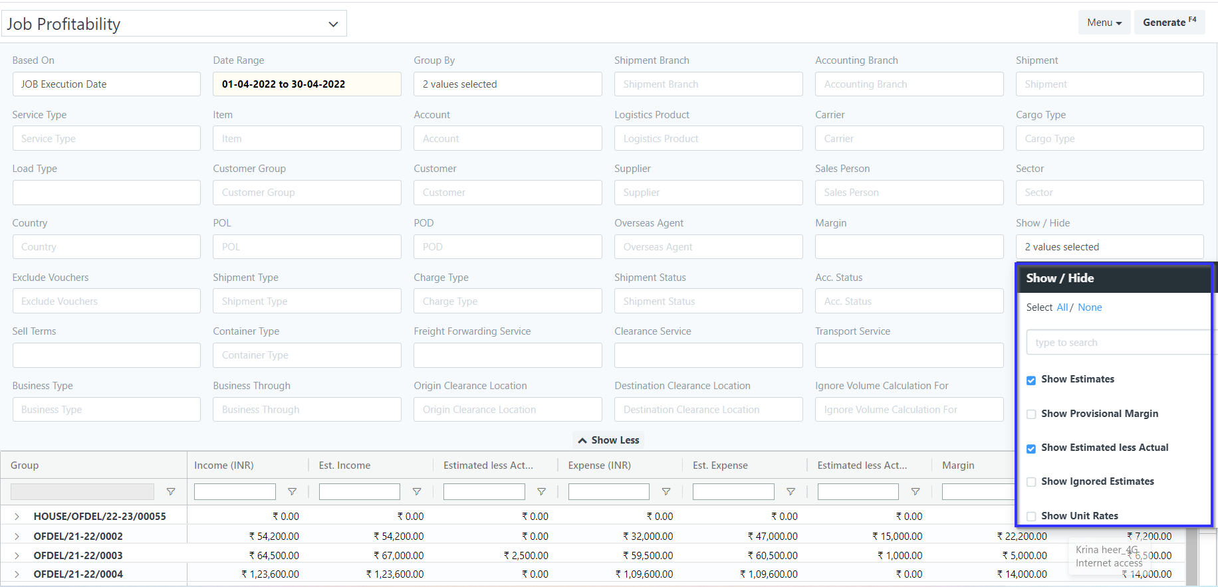Click the Business Type field
Screen dimensions: 1218x587
106,410
